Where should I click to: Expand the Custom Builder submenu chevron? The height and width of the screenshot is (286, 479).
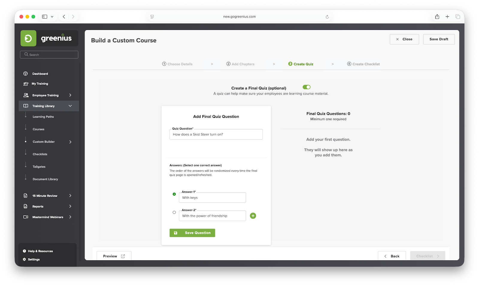pos(70,142)
